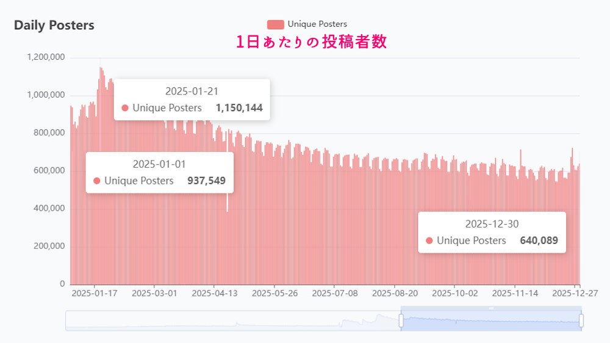Click the small move grip atop the selected range

[491, 308]
